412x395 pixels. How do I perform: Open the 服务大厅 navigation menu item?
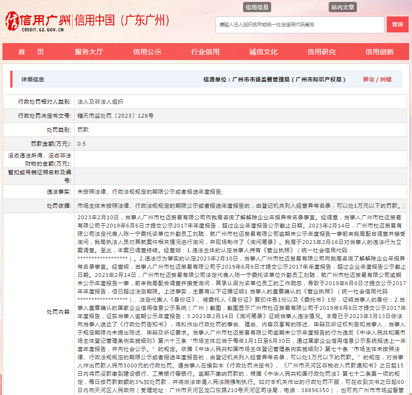coord(89,52)
